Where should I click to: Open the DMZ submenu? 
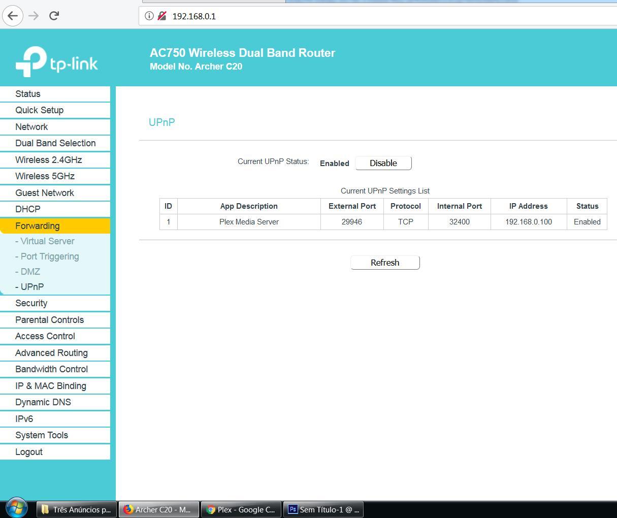(27, 272)
